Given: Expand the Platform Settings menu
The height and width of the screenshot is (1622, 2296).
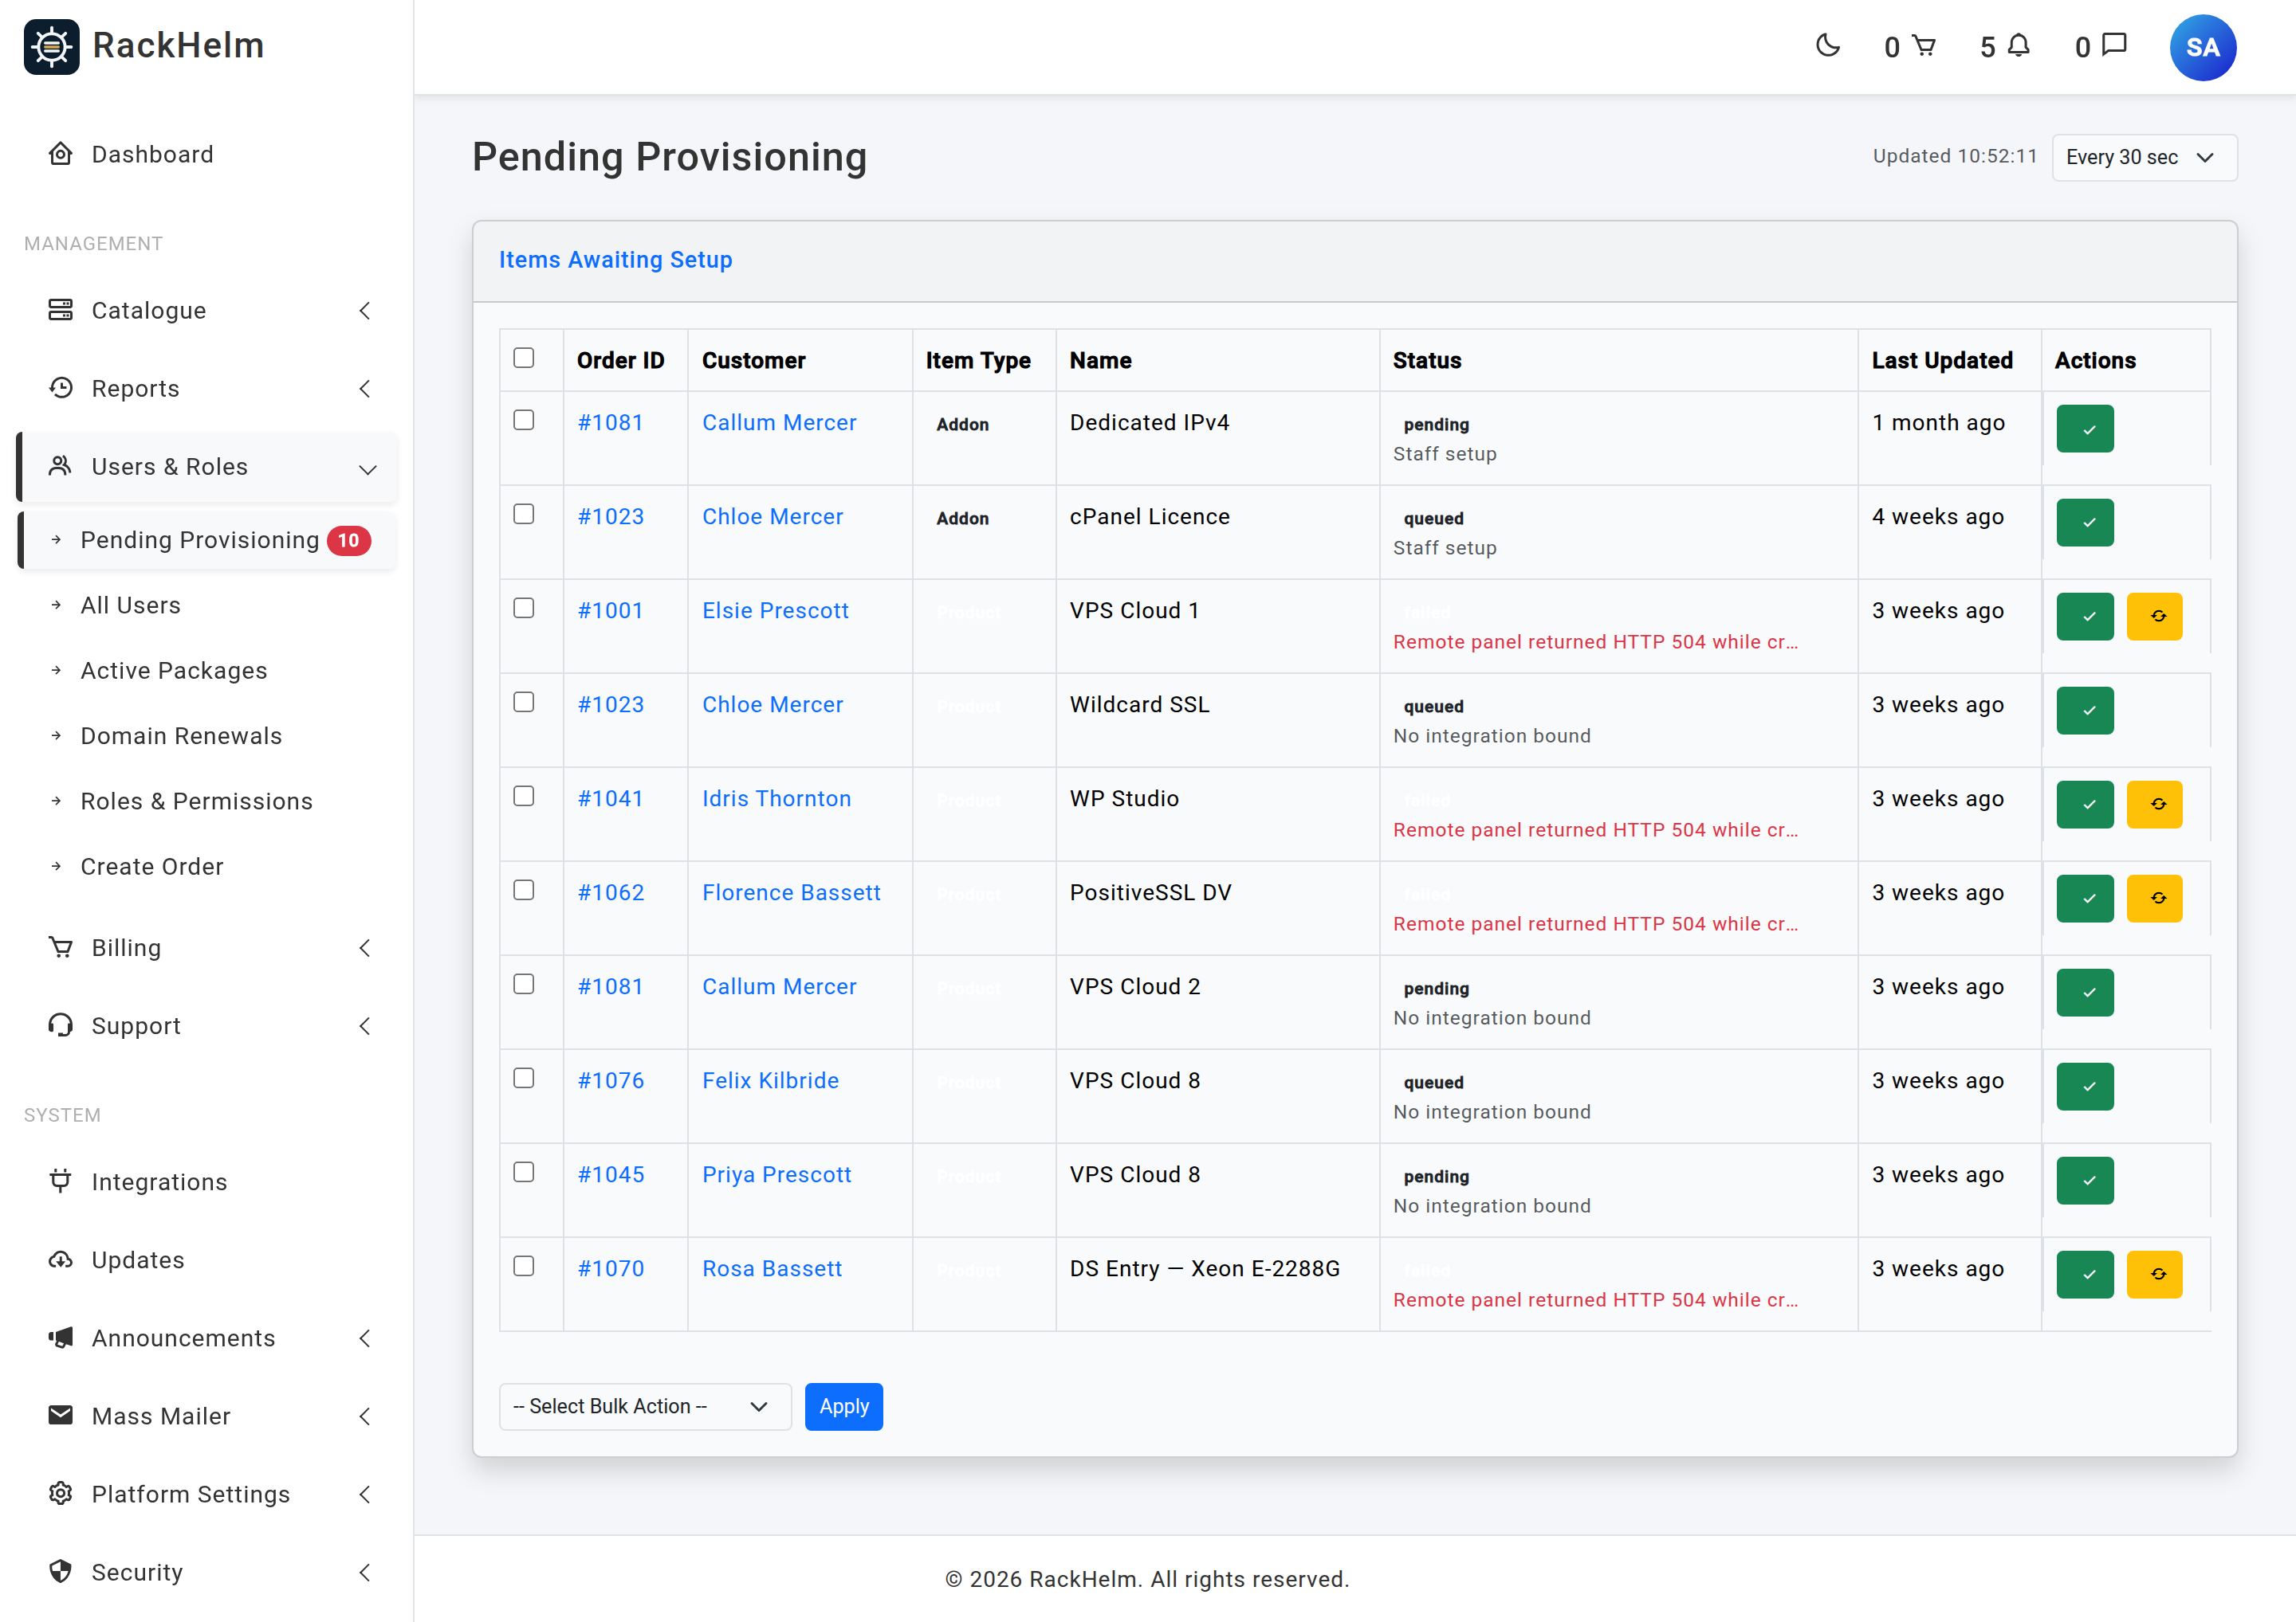Looking at the screenshot, I should coord(207,1494).
